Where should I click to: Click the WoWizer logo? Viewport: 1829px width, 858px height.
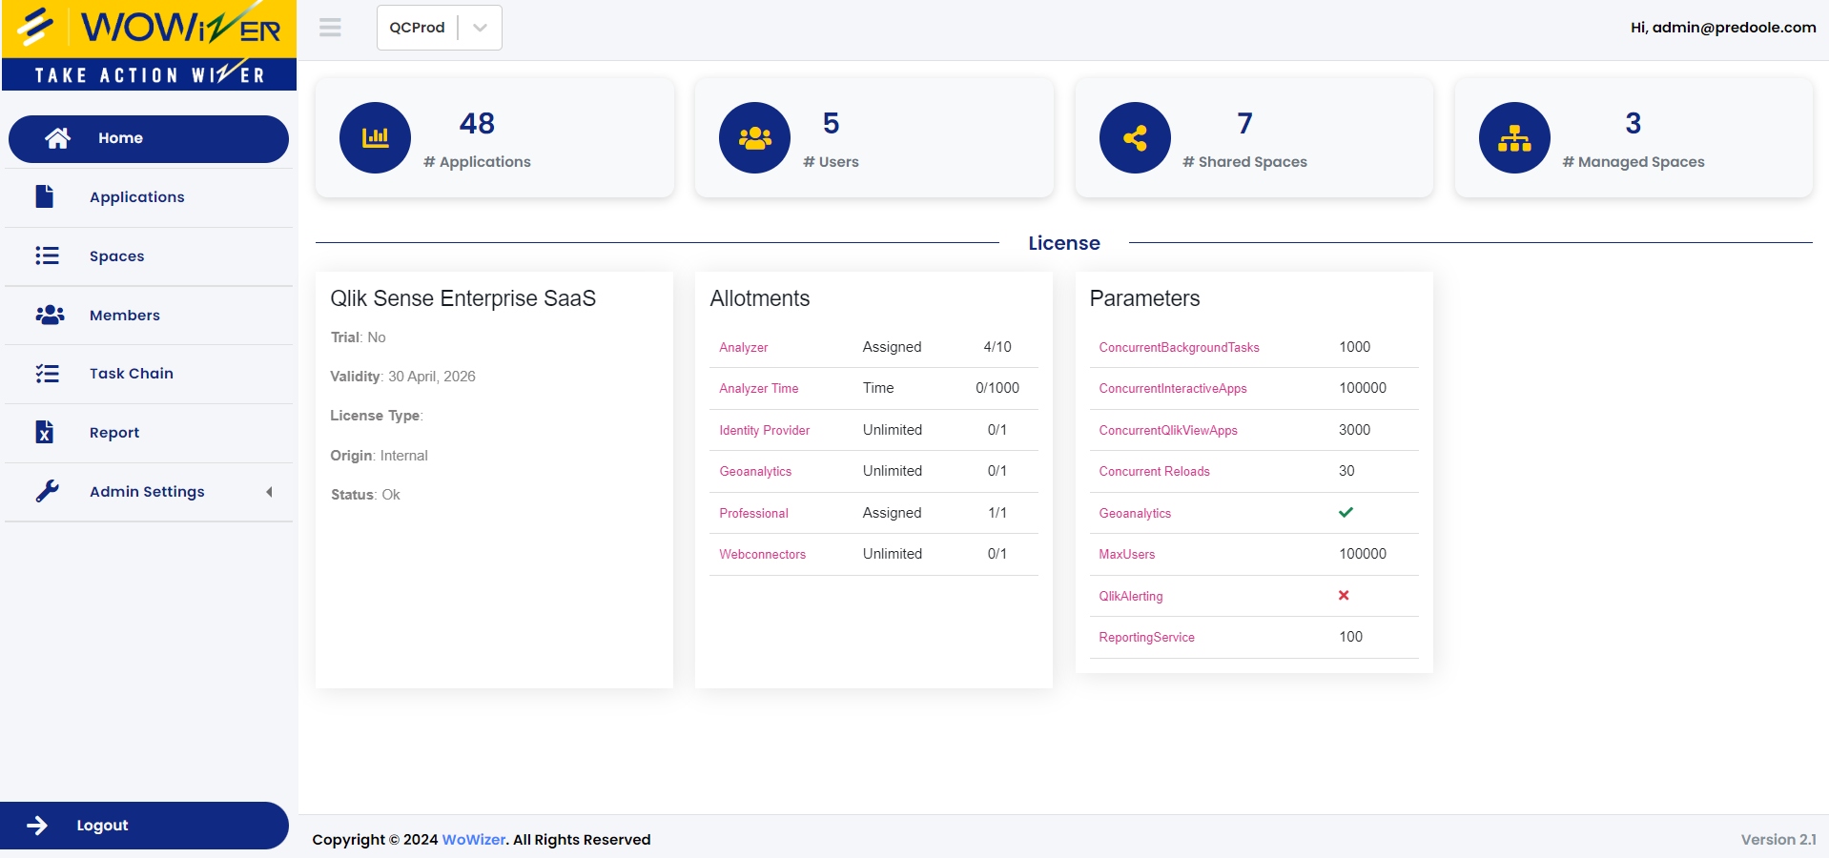(149, 46)
